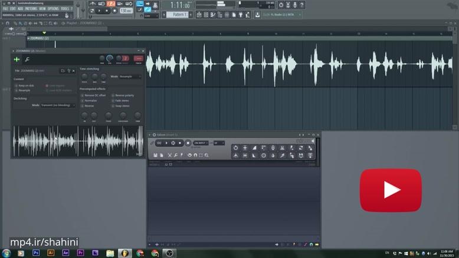The image size is (459, 258).
Task: Select the Edison scissors cut tool
Action: coord(169,155)
